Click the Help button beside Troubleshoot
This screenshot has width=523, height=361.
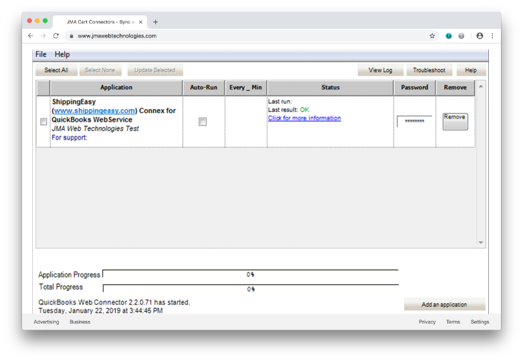[x=471, y=70]
